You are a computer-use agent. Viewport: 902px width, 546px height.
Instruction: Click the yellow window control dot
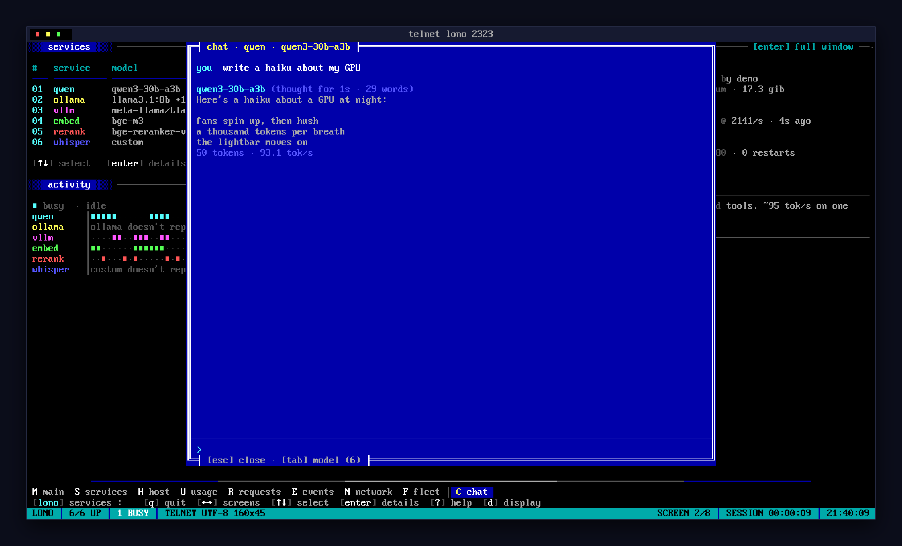[x=48, y=34]
